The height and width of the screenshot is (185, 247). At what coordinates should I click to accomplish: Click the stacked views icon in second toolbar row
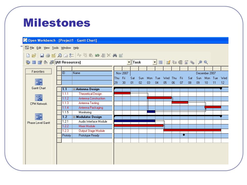pos(28,62)
